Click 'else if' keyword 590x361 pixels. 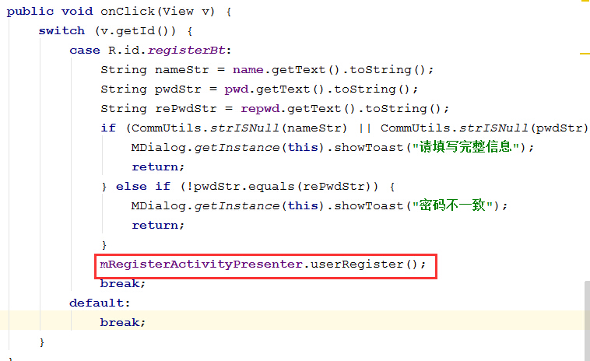pos(143,187)
